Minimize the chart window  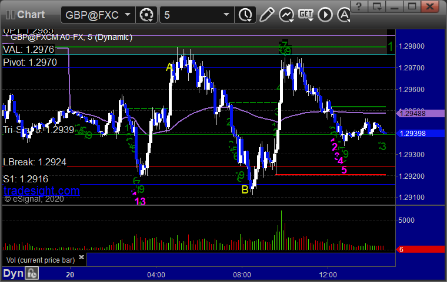click(x=394, y=6)
